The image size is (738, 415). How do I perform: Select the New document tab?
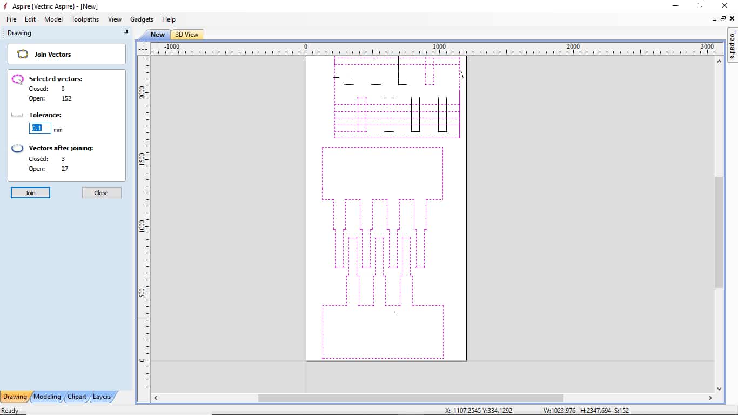point(157,35)
